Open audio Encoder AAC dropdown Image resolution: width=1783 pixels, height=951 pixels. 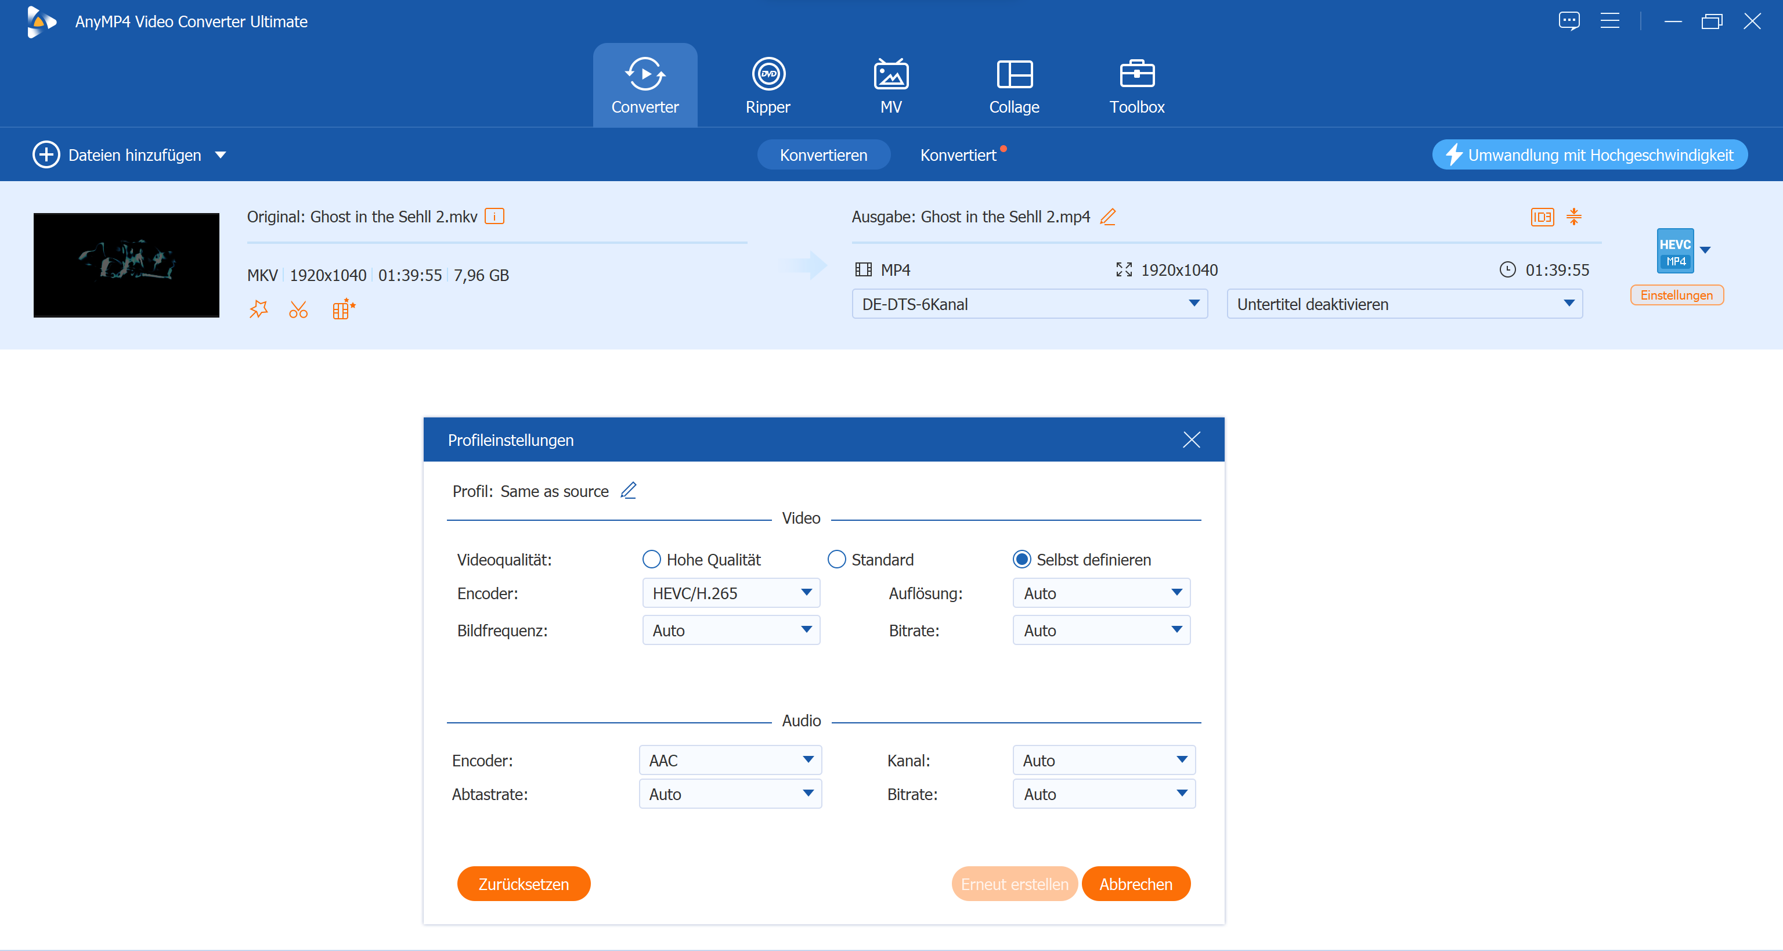[x=730, y=761]
